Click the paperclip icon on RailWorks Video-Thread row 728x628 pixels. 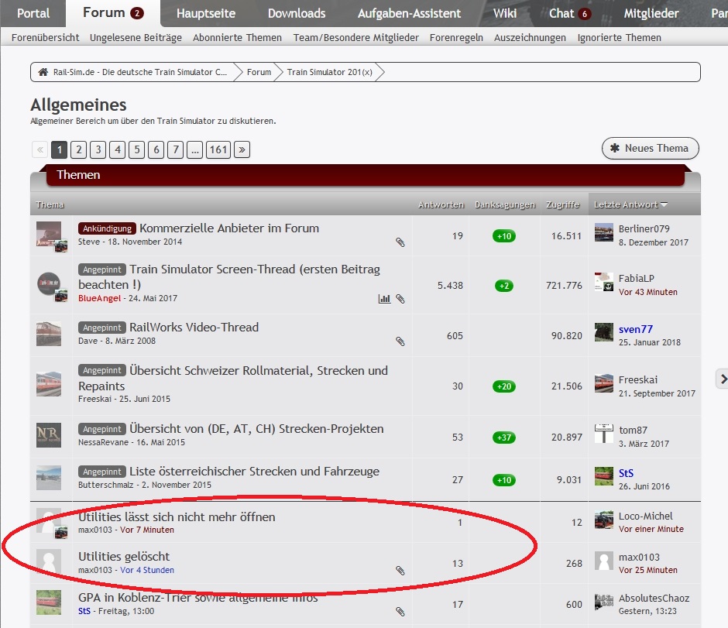point(400,341)
